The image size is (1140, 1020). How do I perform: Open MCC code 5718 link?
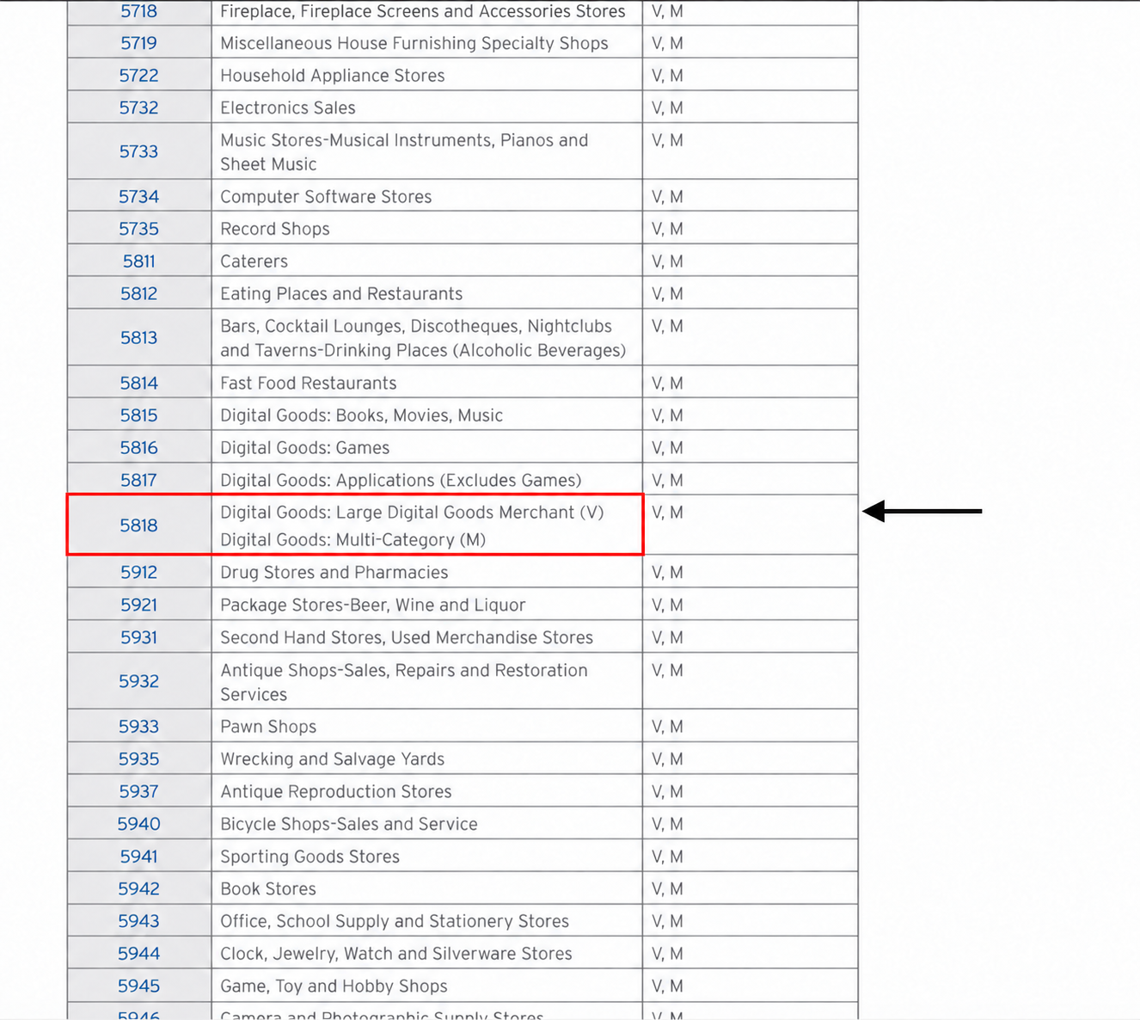point(138,11)
